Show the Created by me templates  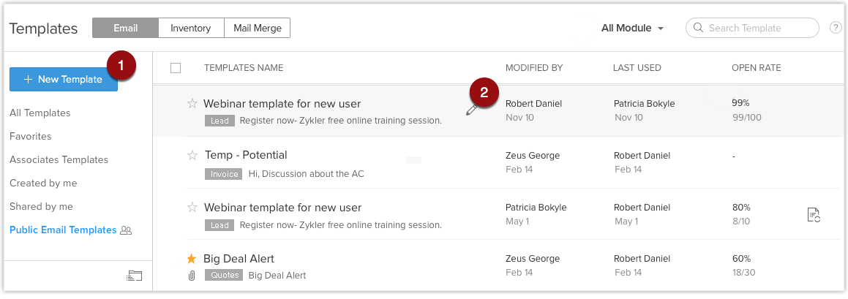(x=43, y=183)
